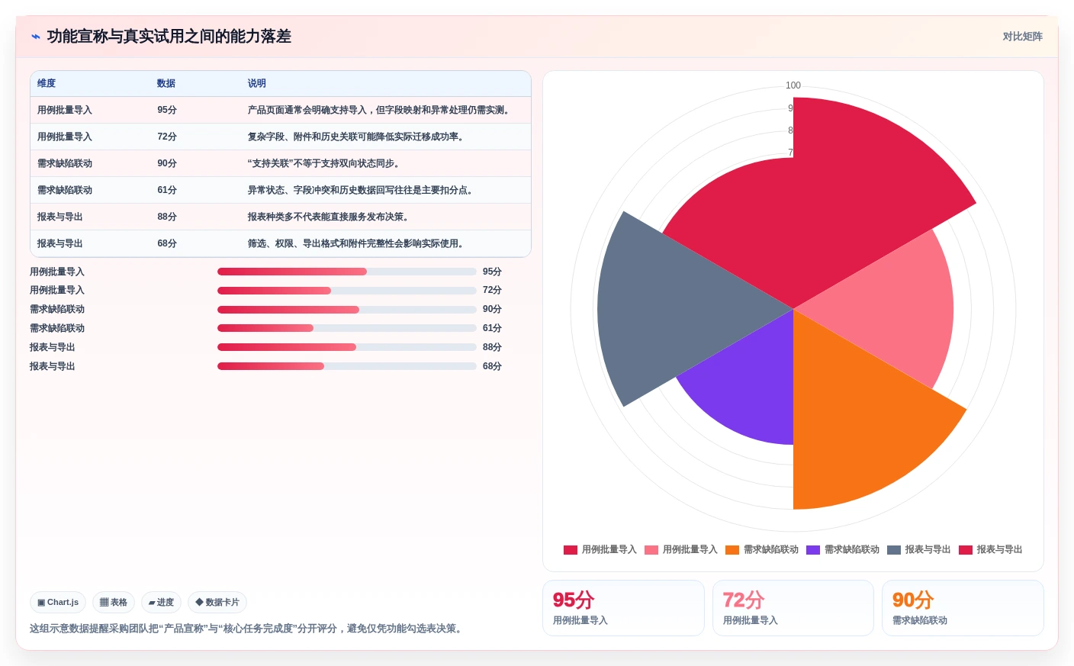Click the 90分 progress bar
This screenshot has width=1074, height=666.
pos(347,310)
